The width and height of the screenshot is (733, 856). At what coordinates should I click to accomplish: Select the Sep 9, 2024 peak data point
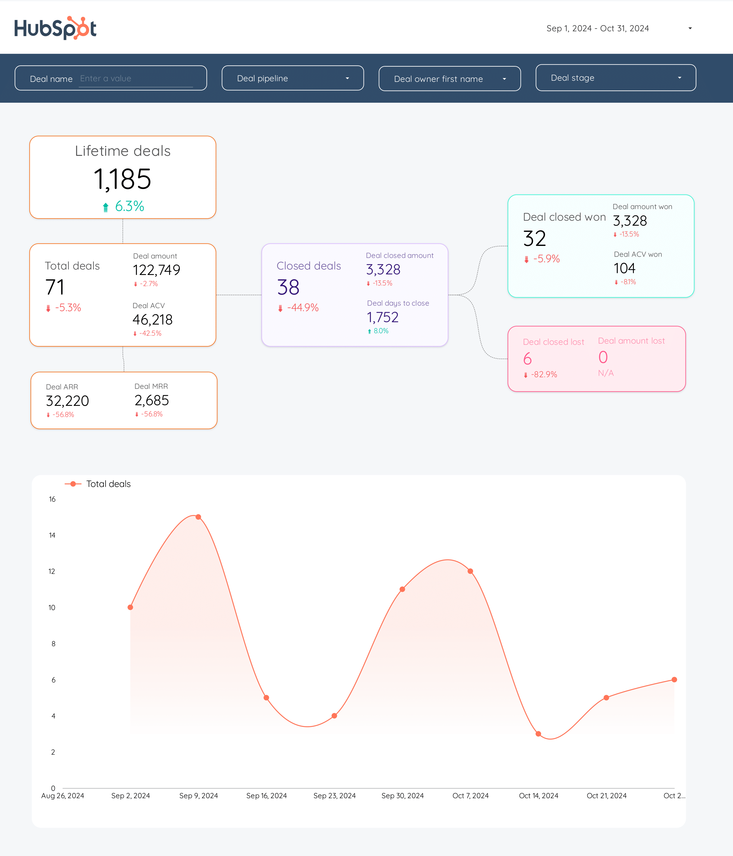pos(198,517)
